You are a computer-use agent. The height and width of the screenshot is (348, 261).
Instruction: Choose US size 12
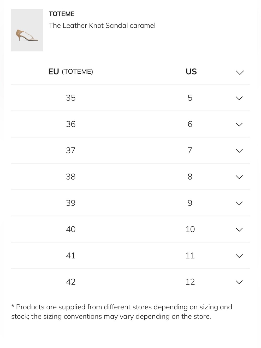pos(190,282)
